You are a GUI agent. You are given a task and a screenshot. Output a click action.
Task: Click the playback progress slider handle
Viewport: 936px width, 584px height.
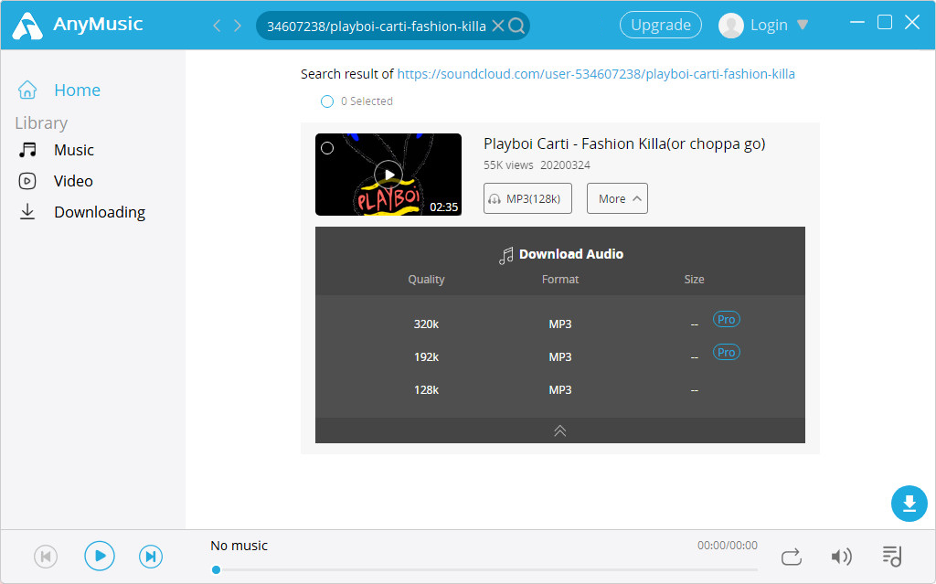pos(216,569)
